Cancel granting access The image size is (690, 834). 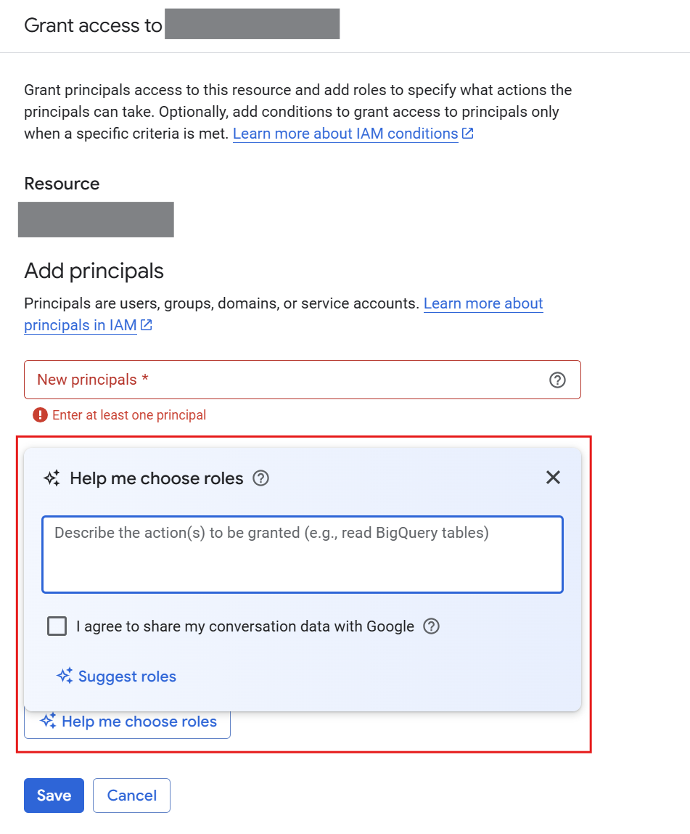131,796
